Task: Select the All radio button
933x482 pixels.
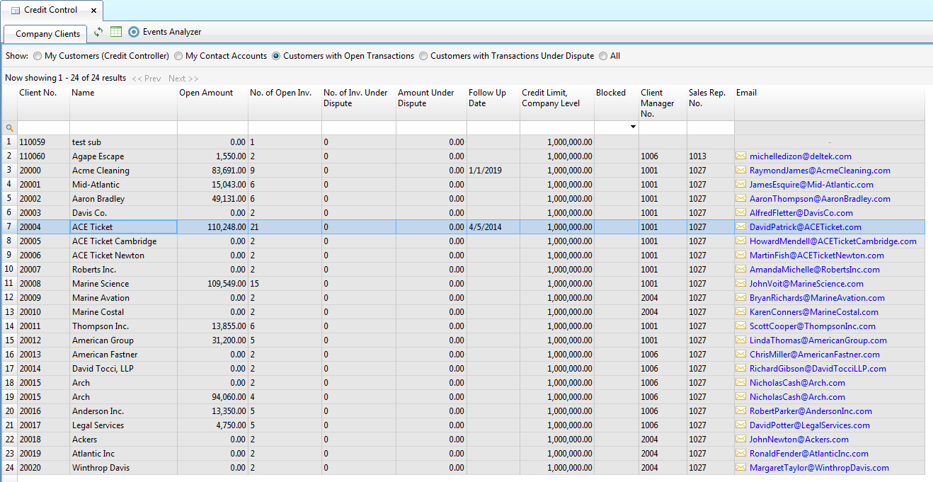Action: 603,56
